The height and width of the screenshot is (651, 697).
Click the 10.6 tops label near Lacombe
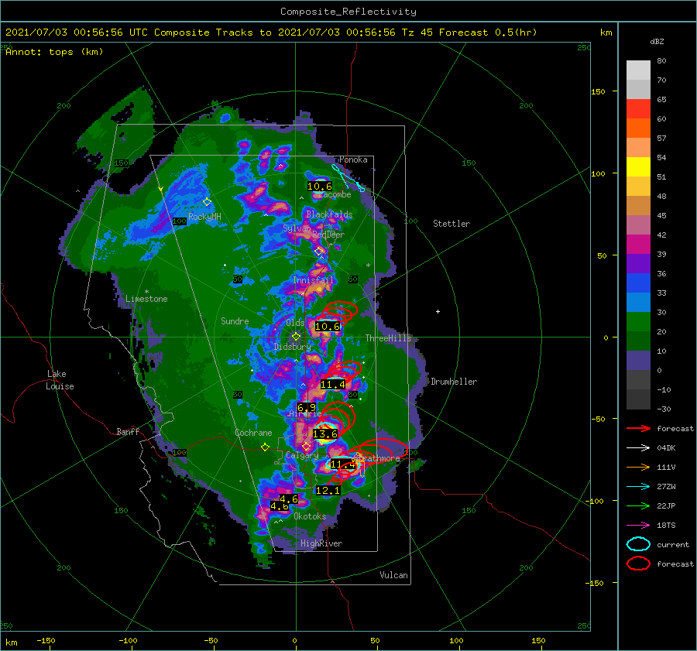click(x=320, y=187)
